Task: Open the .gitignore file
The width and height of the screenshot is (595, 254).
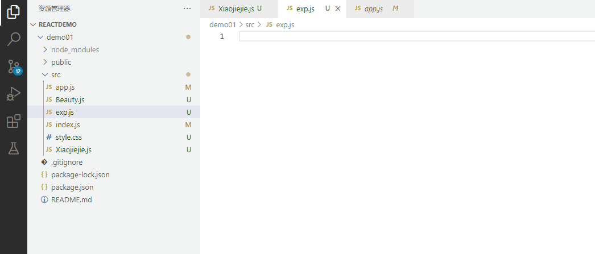Action: pos(114,163)
